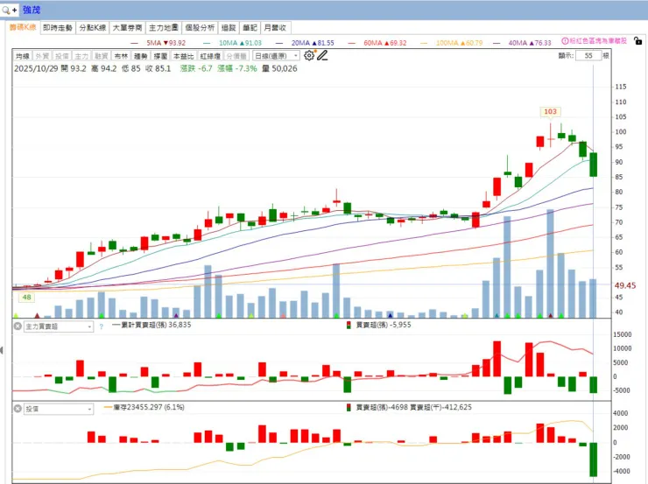Click the 5MA 93.92 legend entry
This screenshot has height=484, width=648.
tap(158, 43)
